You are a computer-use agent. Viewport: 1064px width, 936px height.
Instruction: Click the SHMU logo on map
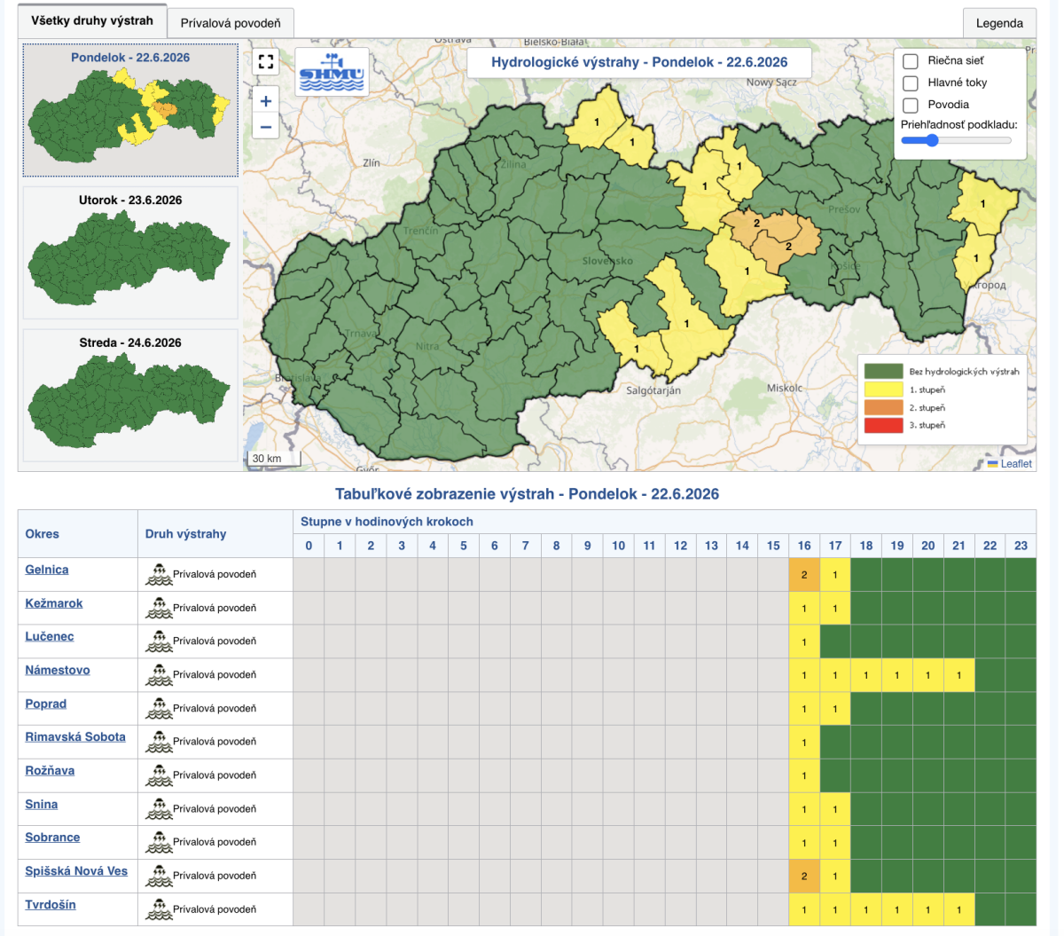pos(332,72)
